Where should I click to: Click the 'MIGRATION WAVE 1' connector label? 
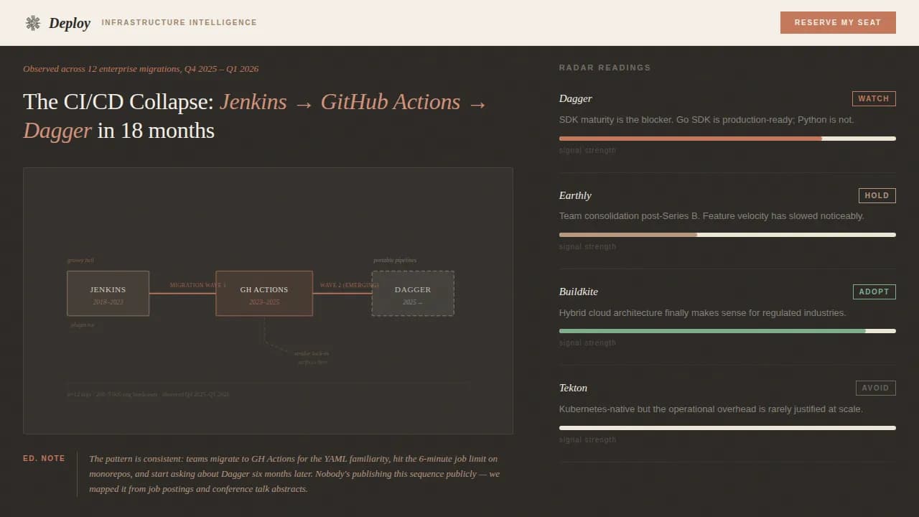tap(198, 285)
